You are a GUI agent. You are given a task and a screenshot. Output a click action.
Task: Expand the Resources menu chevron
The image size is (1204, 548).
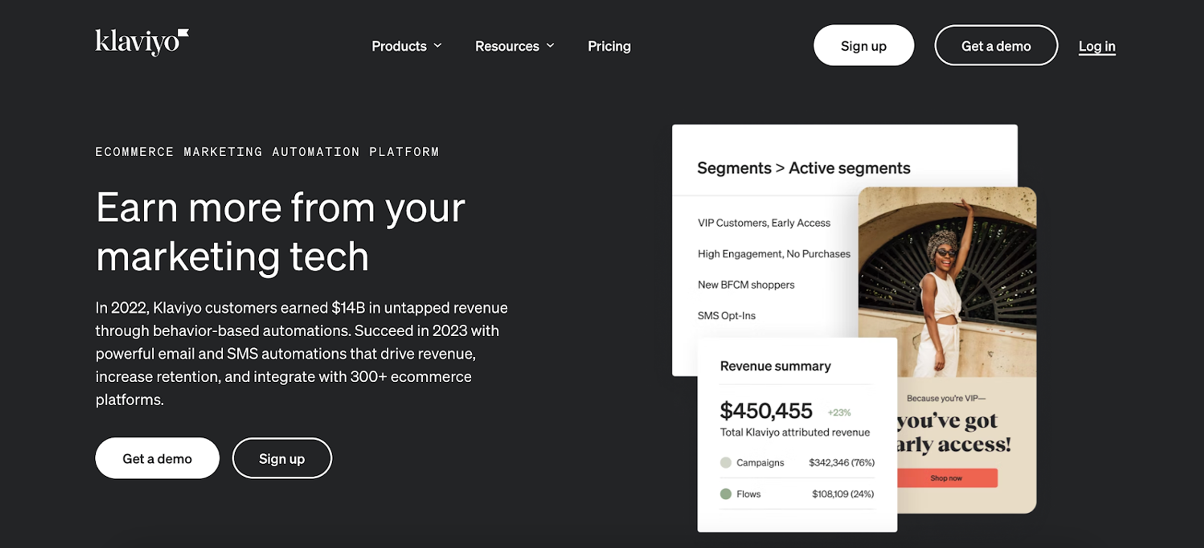coord(550,46)
